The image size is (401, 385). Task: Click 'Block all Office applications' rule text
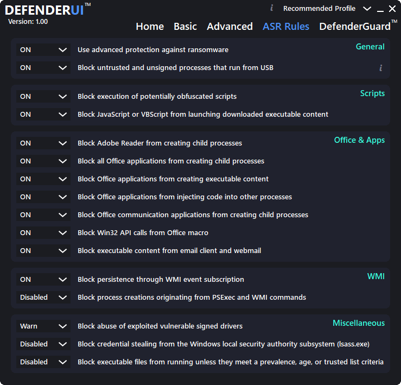coord(171,161)
